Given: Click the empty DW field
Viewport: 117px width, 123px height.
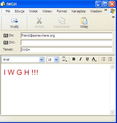Looking at the screenshot, I should 66,43.
